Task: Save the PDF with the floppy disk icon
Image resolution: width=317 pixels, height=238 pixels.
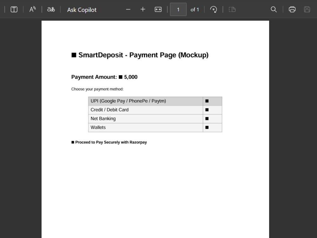Action: 307,10
